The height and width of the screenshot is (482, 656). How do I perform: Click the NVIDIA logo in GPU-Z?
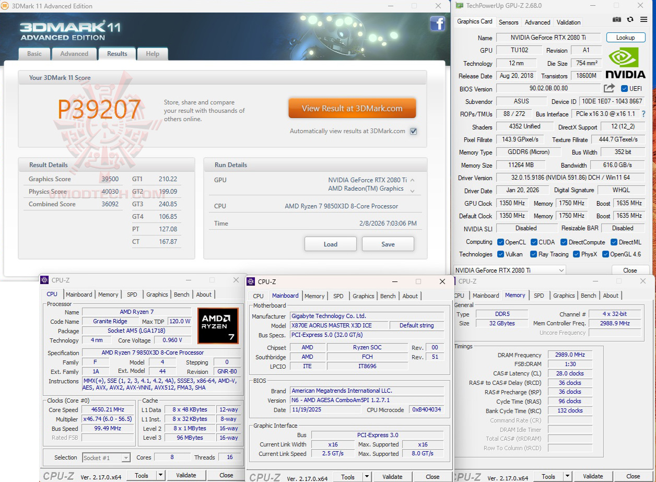point(625,63)
